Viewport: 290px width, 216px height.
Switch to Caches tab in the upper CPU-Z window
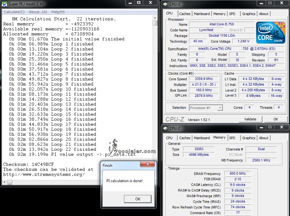point(185,14)
